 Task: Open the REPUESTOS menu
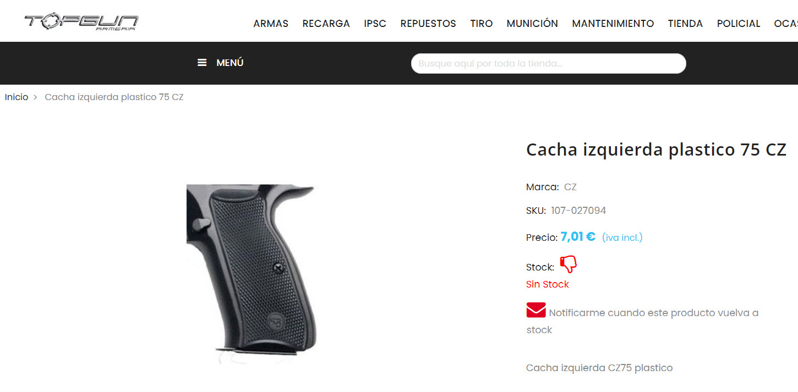(x=428, y=24)
